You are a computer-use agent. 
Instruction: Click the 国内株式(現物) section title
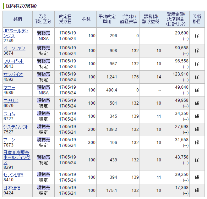(21, 6)
